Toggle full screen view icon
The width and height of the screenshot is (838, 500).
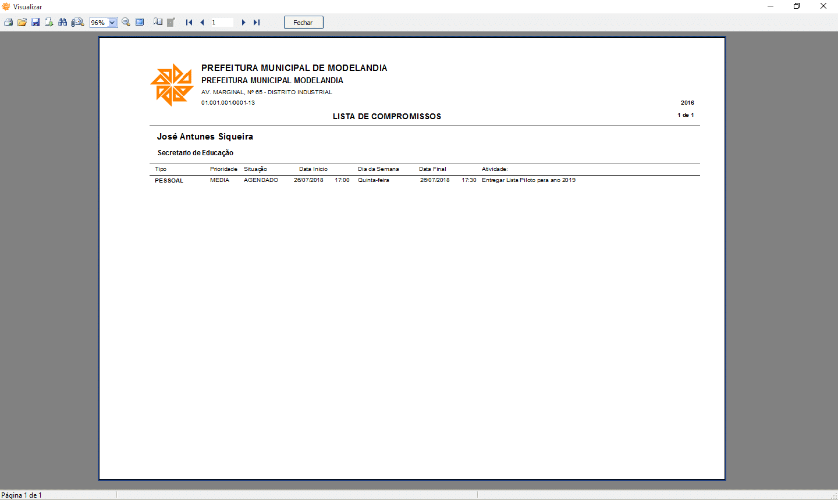click(x=140, y=23)
